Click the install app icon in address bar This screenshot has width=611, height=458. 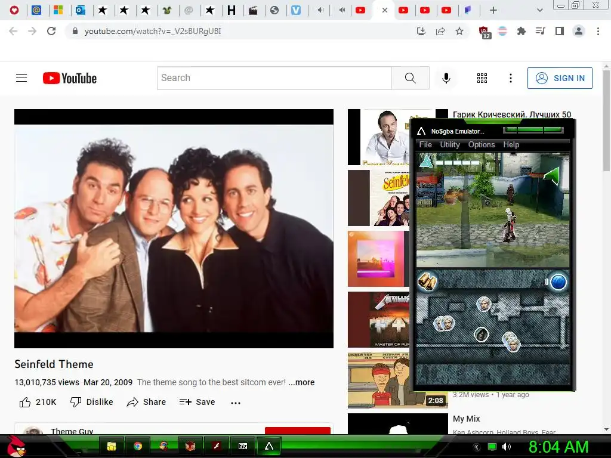421,31
